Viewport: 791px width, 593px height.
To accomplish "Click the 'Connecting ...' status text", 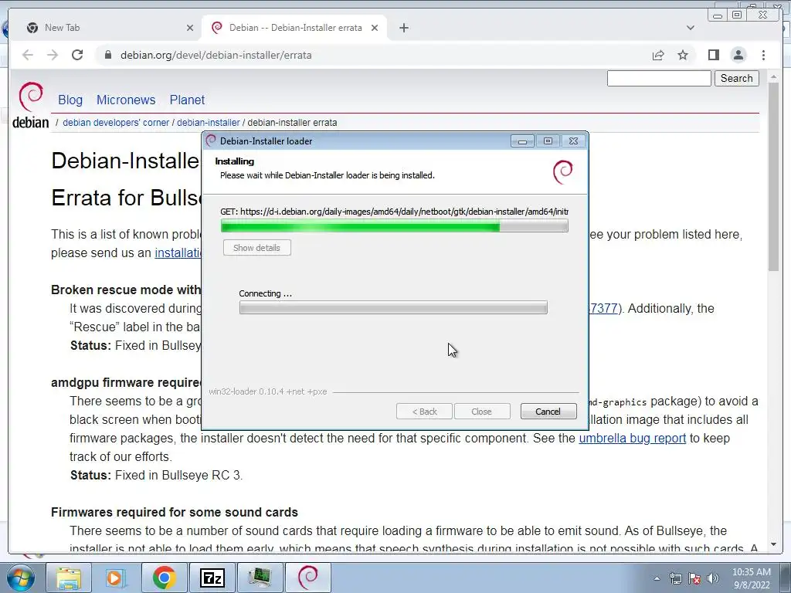I will pos(266,293).
